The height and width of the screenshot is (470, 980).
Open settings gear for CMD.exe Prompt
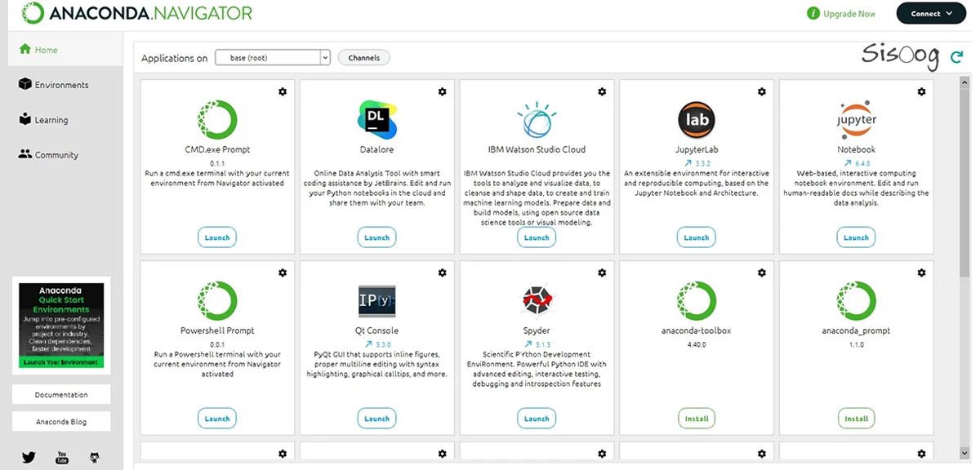tap(283, 91)
